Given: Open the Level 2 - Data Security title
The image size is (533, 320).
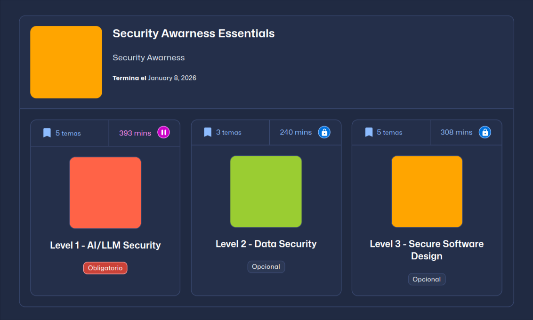Looking at the screenshot, I should (x=266, y=244).
